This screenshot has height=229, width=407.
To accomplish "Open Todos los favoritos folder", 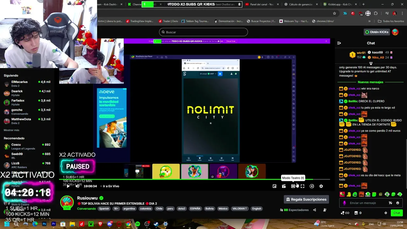I will 391,21.
